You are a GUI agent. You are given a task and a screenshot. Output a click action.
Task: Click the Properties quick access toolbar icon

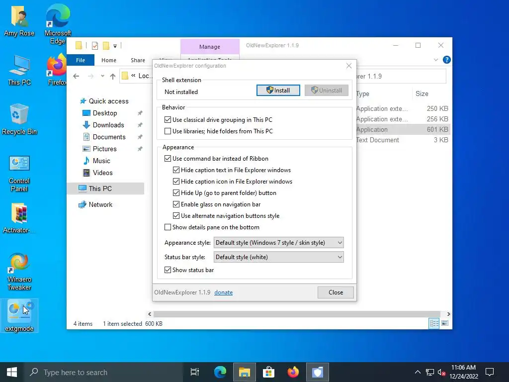[95, 46]
